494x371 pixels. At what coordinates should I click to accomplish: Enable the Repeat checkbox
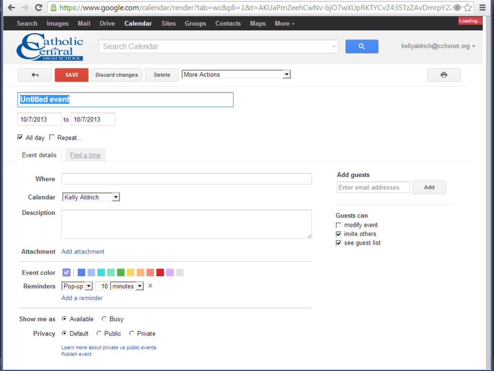(x=52, y=137)
